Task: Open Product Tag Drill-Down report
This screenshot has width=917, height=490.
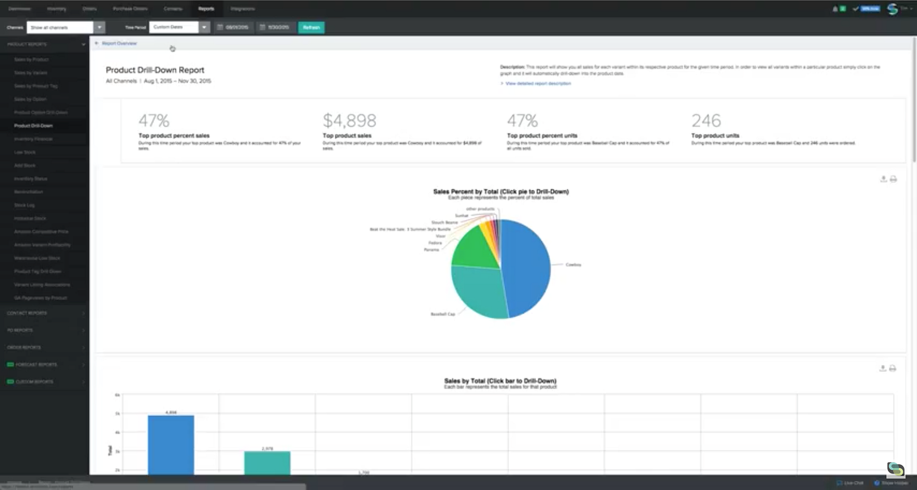Action: click(x=38, y=271)
